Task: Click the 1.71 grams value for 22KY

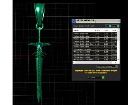Action: click(x=97, y=47)
